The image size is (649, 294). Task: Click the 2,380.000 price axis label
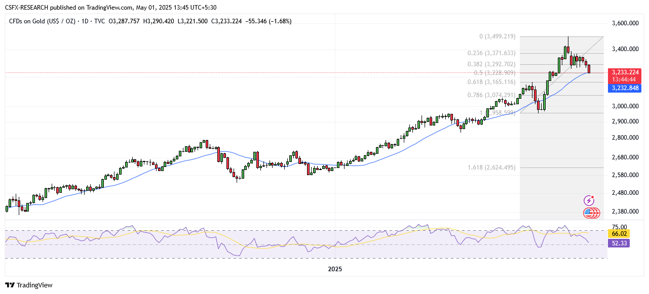[x=625, y=212]
